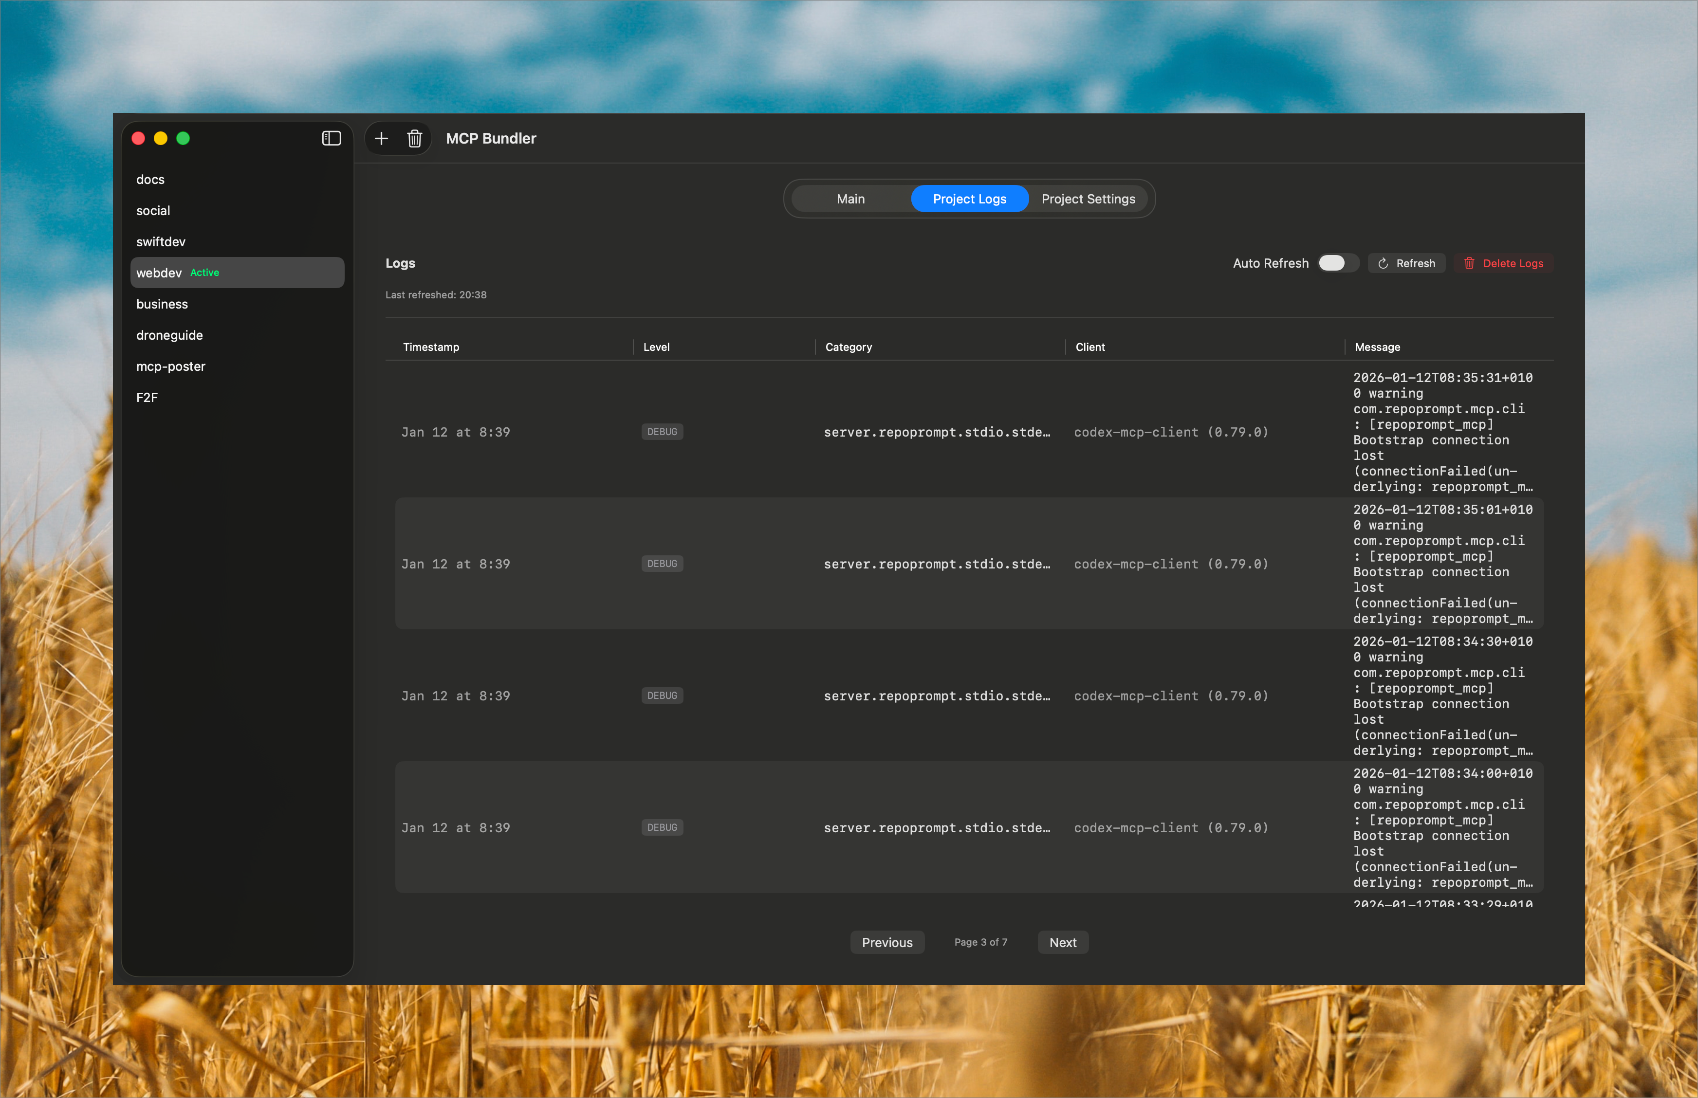This screenshot has width=1698, height=1098.
Task: Go to Next logs page
Action: coord(1063,943)
